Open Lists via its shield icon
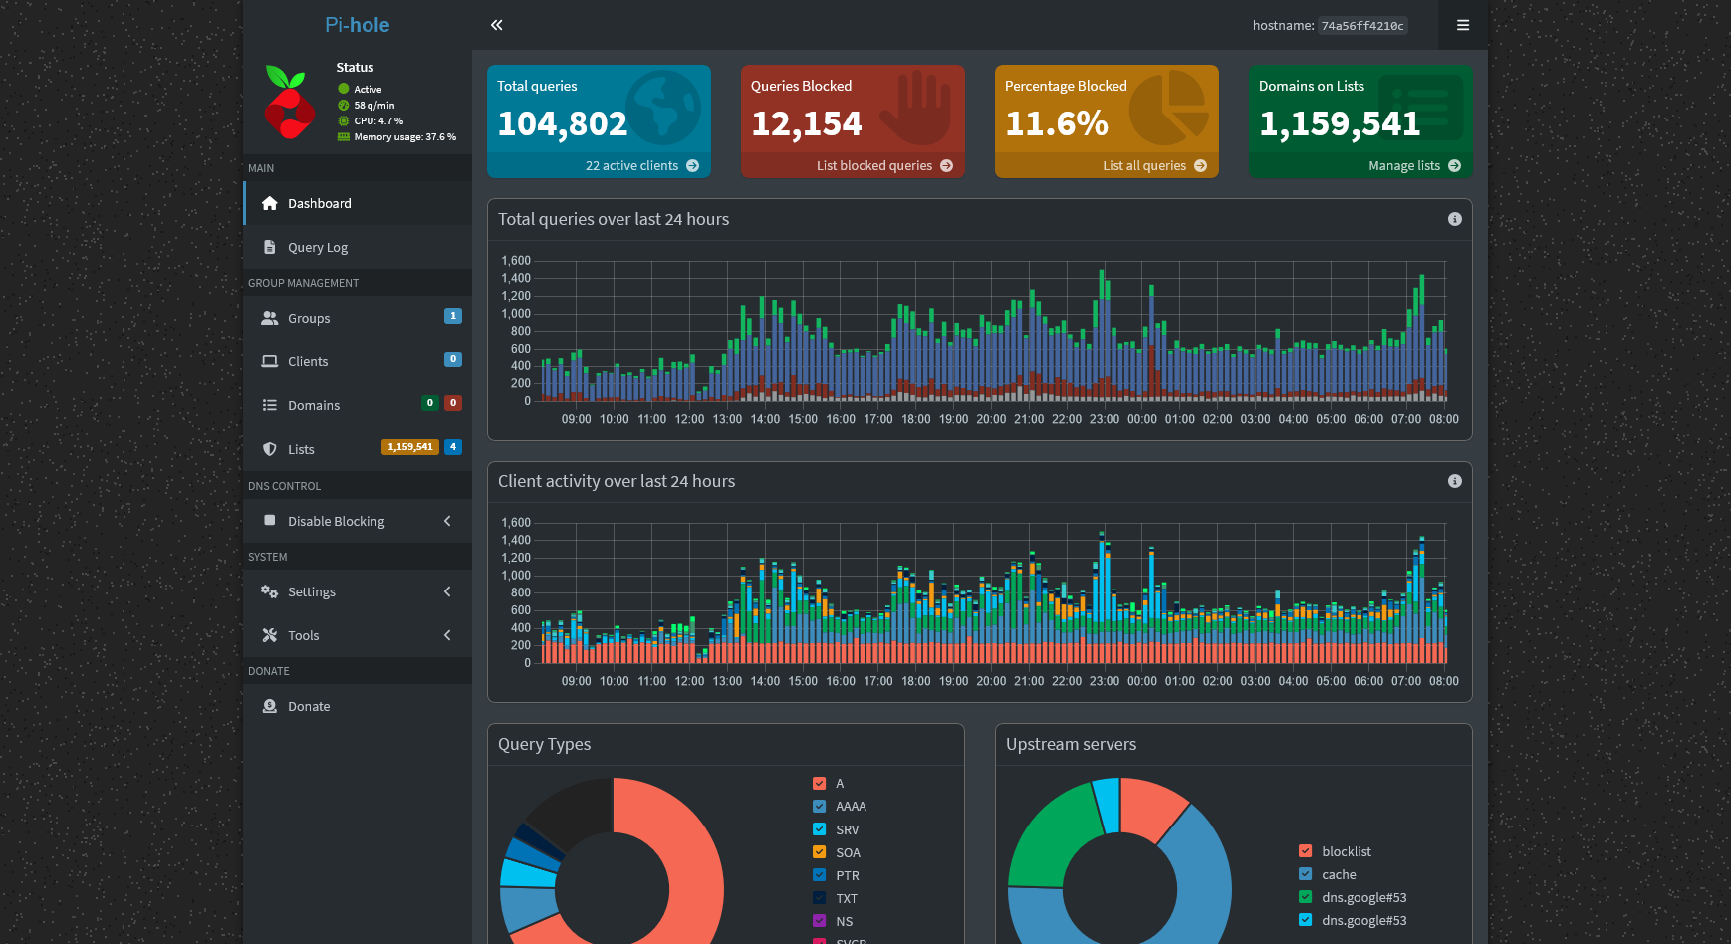 tap(269, 449)
